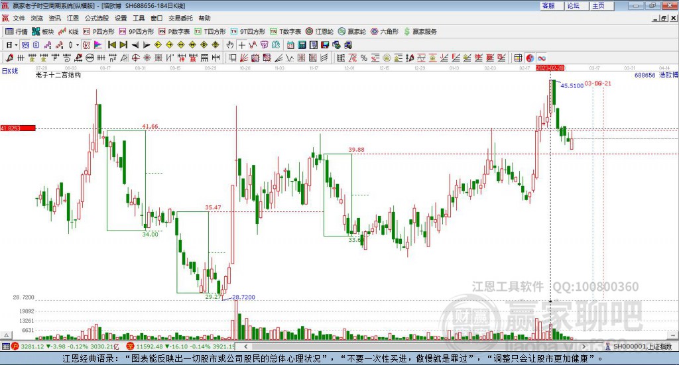The height and width of the screenshot is (365, 679).
Task: Open the 公式选股 menu
Action: pos(97,18)
